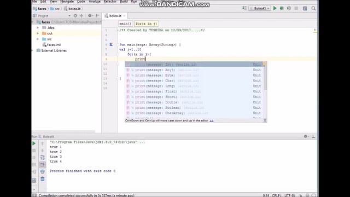350x197 pixels.
Task: Select print(message: Any?) completion suggestion
Action: coord(194,70)
